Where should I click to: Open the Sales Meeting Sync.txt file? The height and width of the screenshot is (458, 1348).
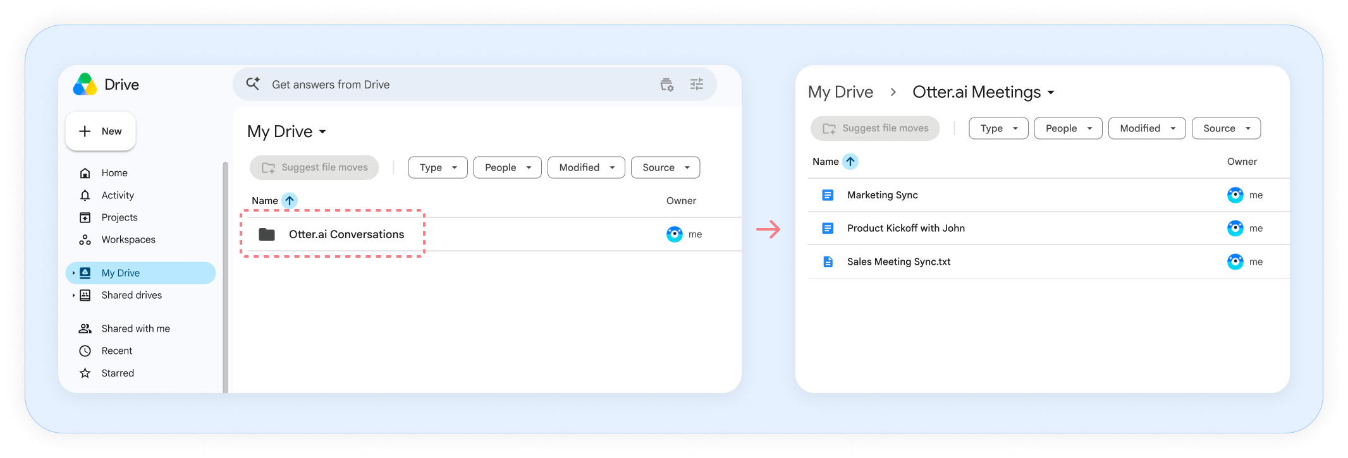point(899,262)
